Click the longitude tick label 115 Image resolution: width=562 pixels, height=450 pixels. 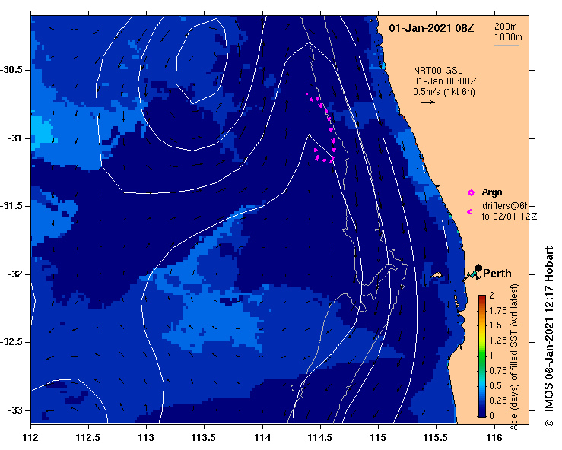tap(378, 438)
